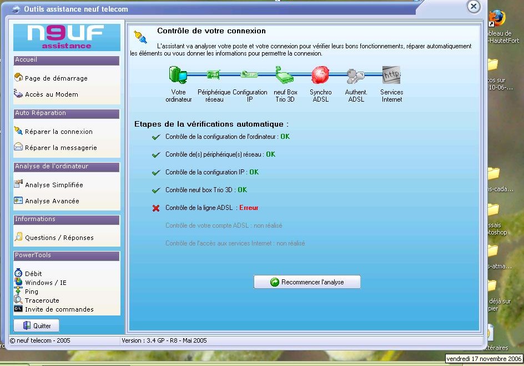Click the "Contrôle de votre connexion" heading
This screenshot has width=524, height=366.
211,31
